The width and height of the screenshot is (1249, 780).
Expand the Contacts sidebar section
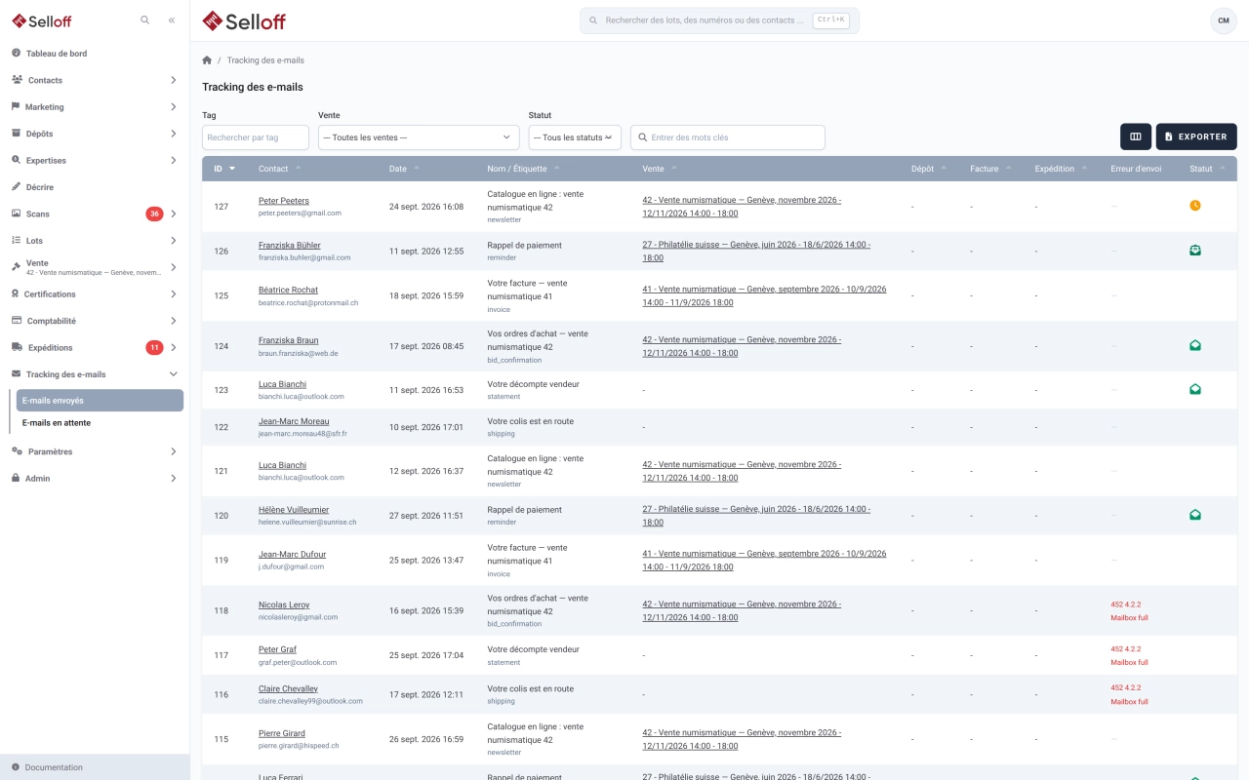tap(95, 80)
